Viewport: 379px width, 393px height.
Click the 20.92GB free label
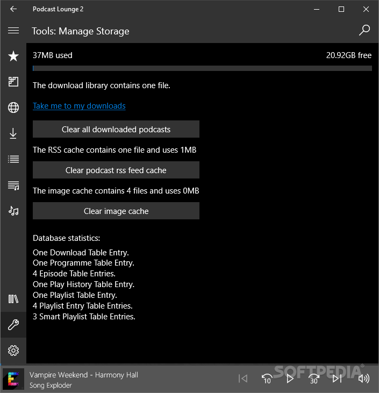349,55
